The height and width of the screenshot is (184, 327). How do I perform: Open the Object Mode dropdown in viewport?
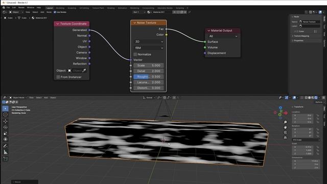(18, 98)
